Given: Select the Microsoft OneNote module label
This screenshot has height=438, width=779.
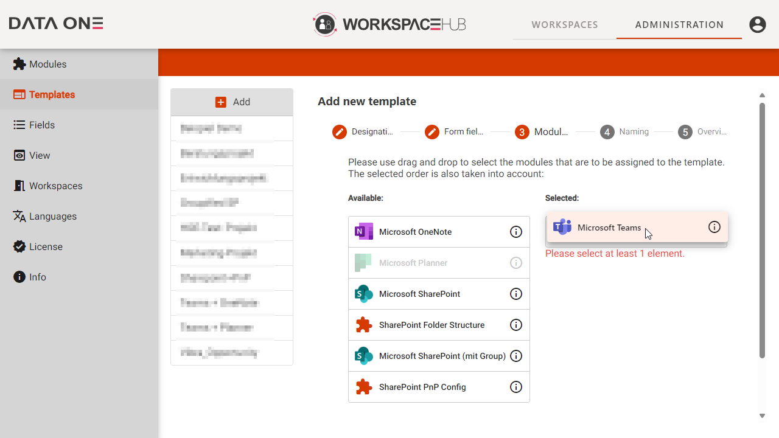Looking at the screenshot, I should (415, 232).
